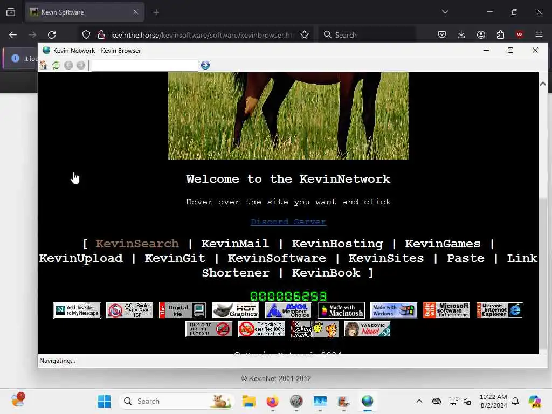Screen dimensions: 552x414
Task: Open KevinSearch site link
Action: click(137, 244)
